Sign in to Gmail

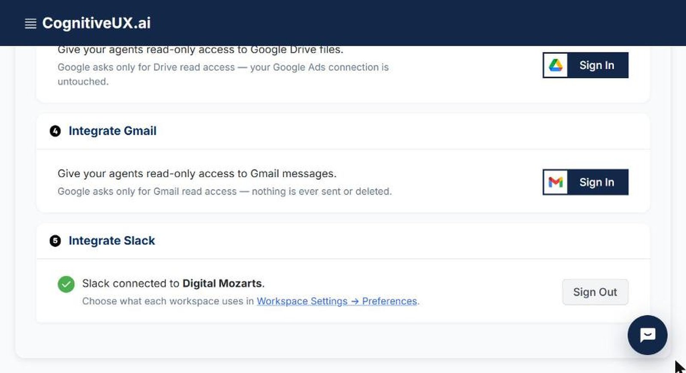pos(585,182)
